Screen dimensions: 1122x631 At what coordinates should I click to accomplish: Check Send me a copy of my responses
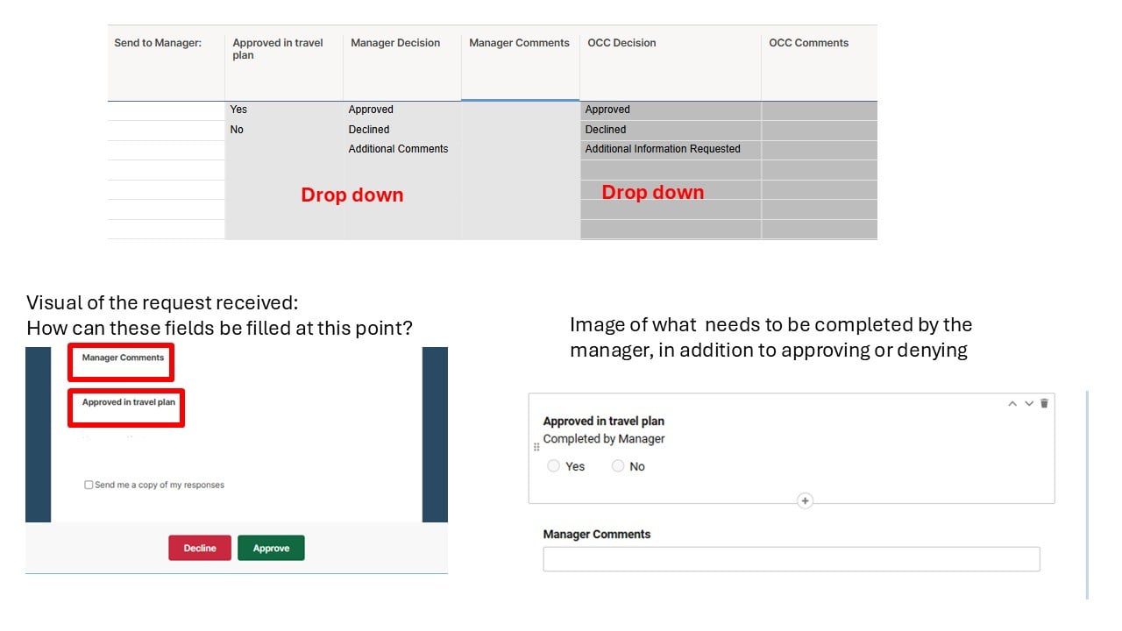[89, 485]
